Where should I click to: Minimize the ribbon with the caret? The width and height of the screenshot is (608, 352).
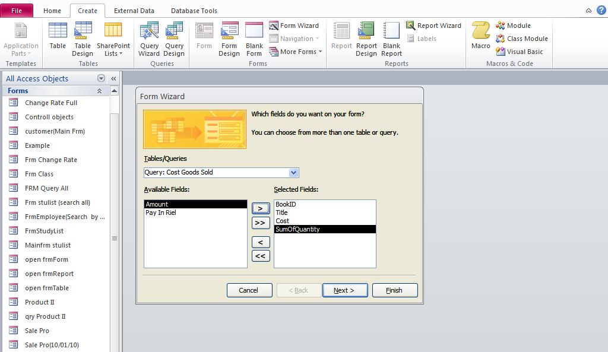point(588,11)
